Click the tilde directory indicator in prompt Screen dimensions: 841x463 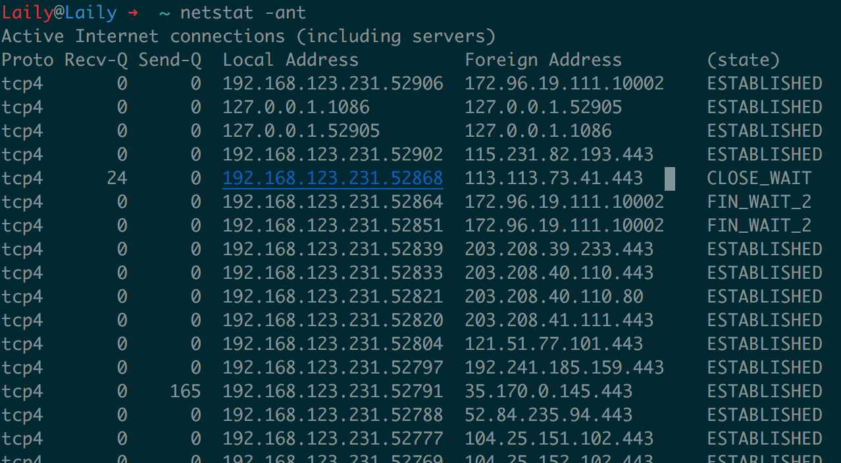pos(165,12)
